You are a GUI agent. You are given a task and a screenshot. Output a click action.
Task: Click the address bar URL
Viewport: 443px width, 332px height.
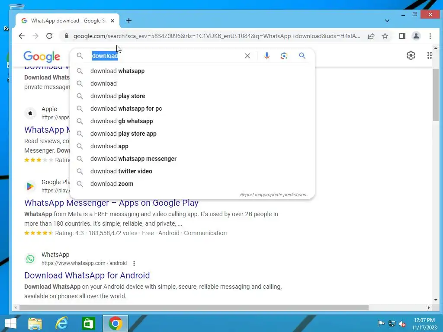(217, 36)
